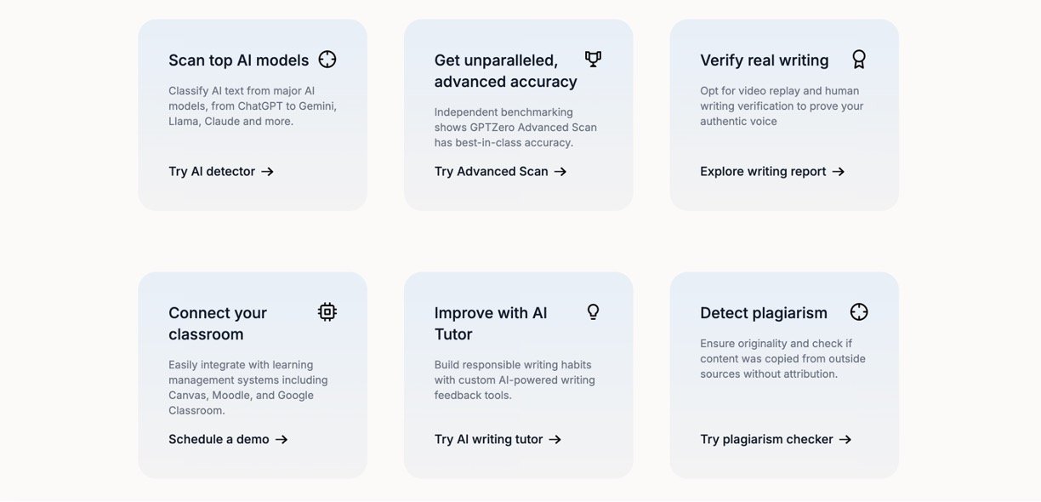The image size is (1041, 502).
Task: Click the chip icon beside Connect your classroom
Action: tap(327, 311)
